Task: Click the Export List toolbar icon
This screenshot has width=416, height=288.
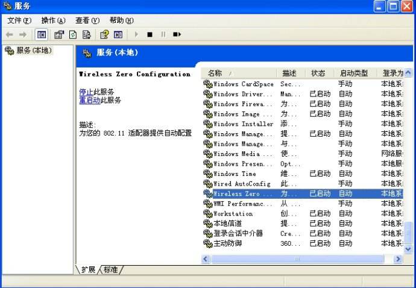Action: click(86, 34)
